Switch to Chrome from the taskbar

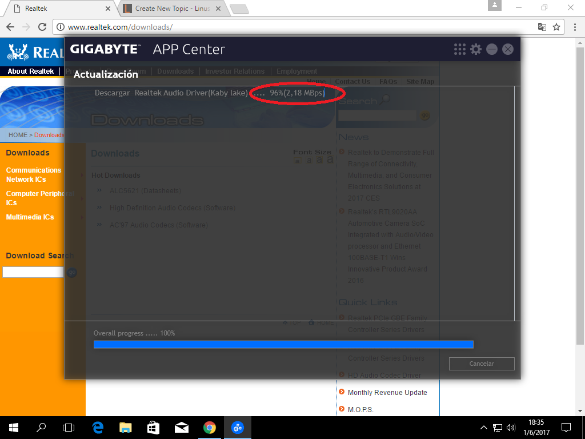209,428
